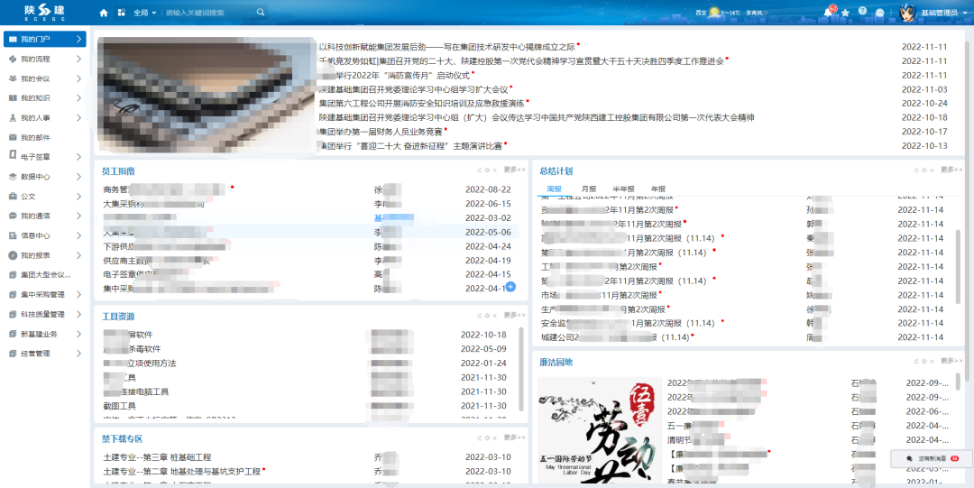
Task: Open news 集团举行"喜迎二十大 奋进新征程"主题演讲比赛
Action: pos(410,145)
